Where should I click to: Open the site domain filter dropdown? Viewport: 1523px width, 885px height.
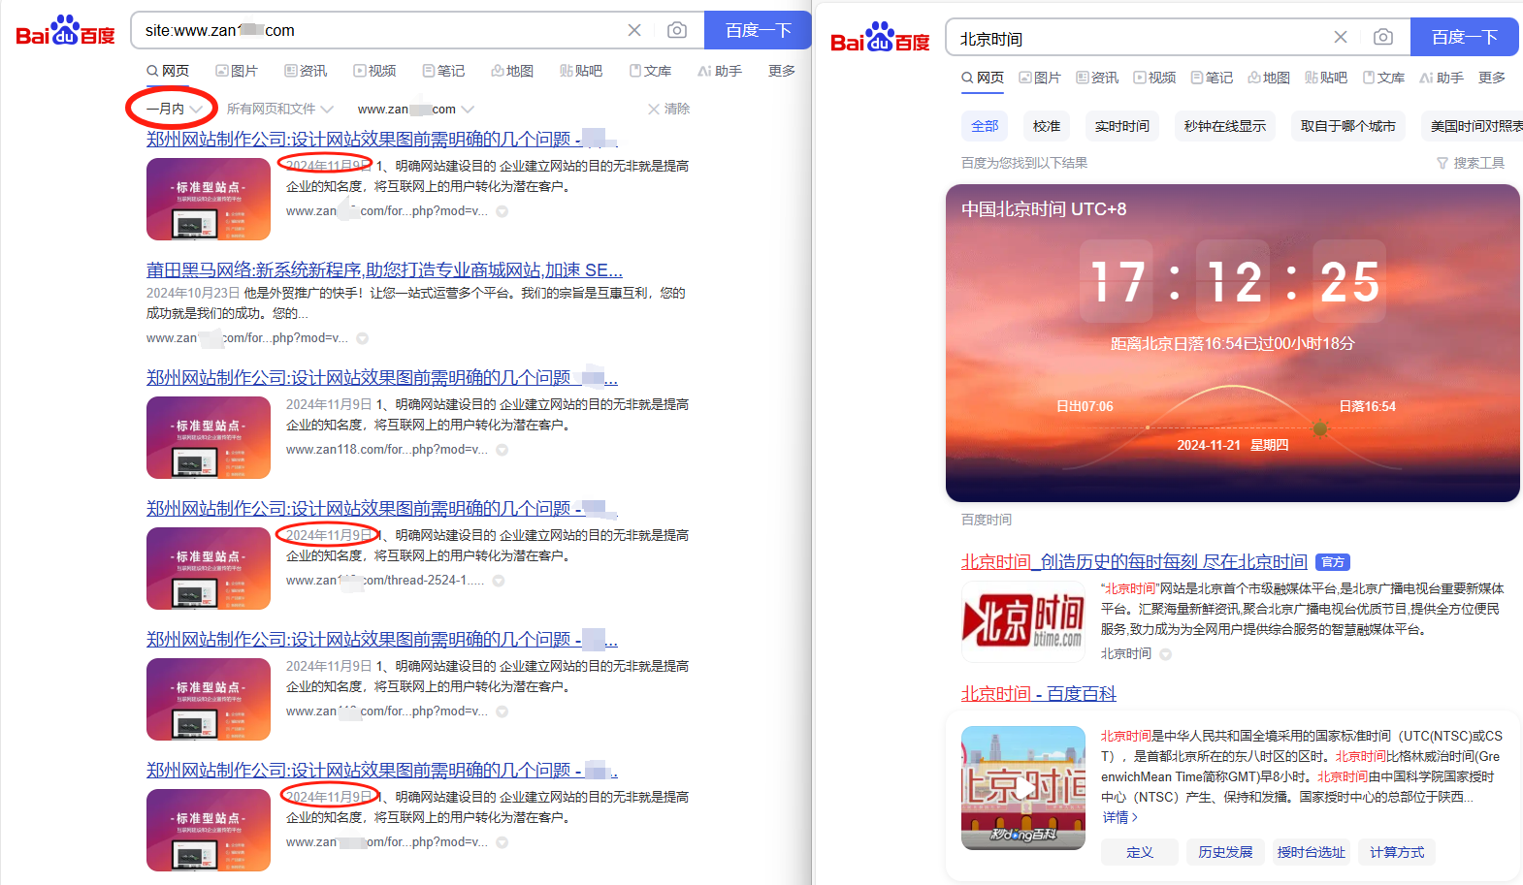pyautogui.click(x=415, y=109)
